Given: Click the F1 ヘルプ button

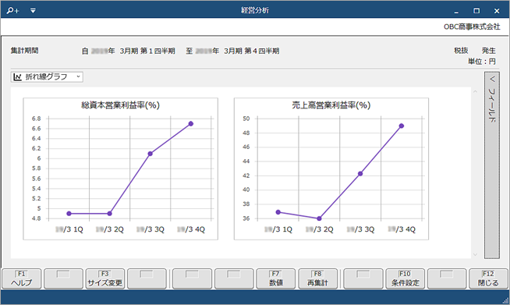Looking at the screenshot, I should pos(22,278).
